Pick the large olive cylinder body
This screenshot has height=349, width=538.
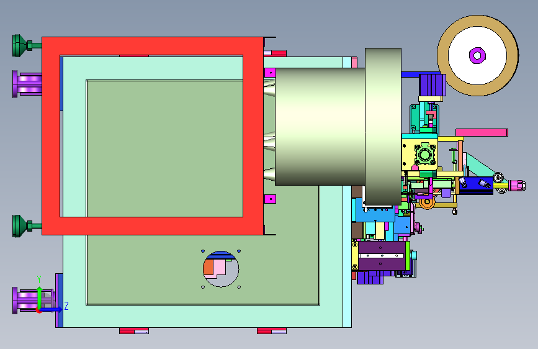pyautogui.click(x=320, y=127)
